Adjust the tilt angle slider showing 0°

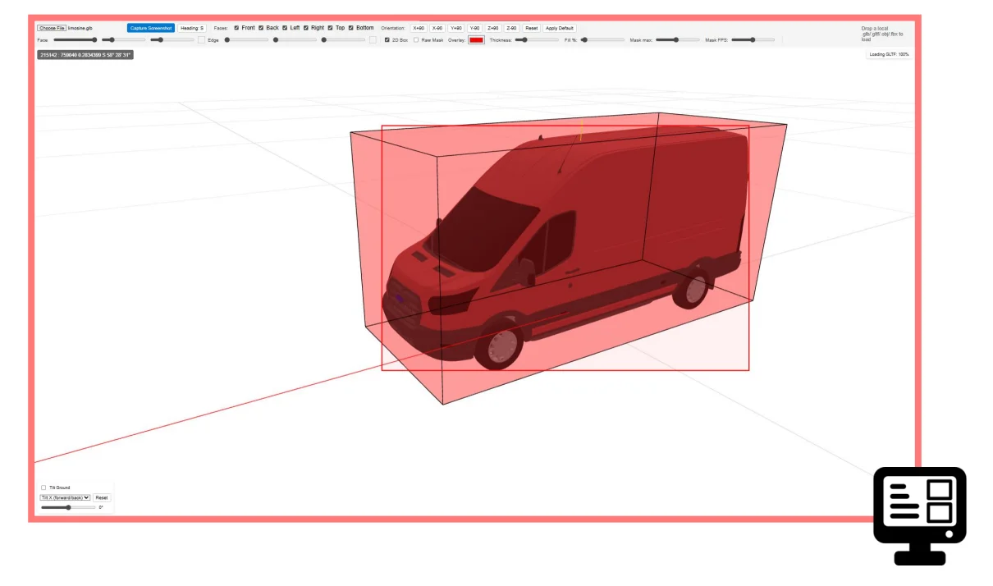pos(68,507)
